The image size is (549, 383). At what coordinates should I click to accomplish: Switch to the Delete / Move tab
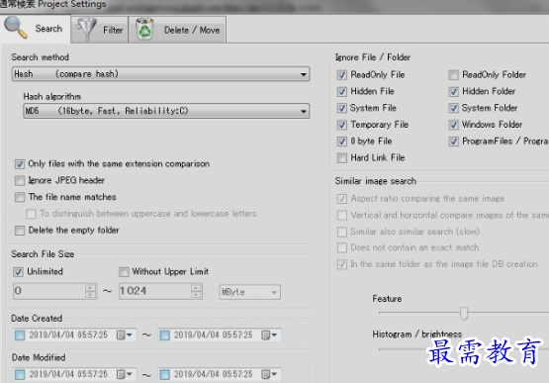(x=177, y=30)
